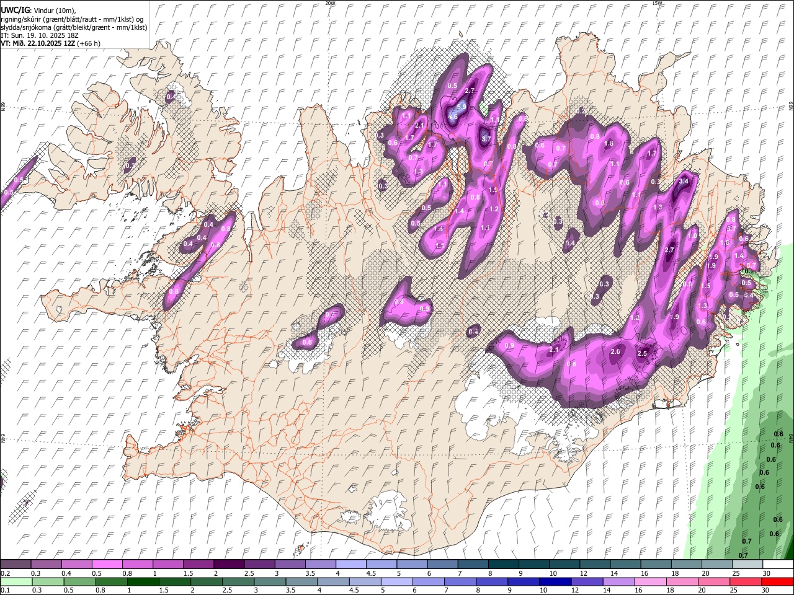Click the 'slydda/snjókoma' legend description line
This screenshot has width=794, height=595.
tap(74, 27)
